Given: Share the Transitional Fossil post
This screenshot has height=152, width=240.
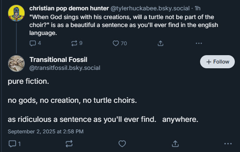Looking at the screenshot, I should [175, 144].
